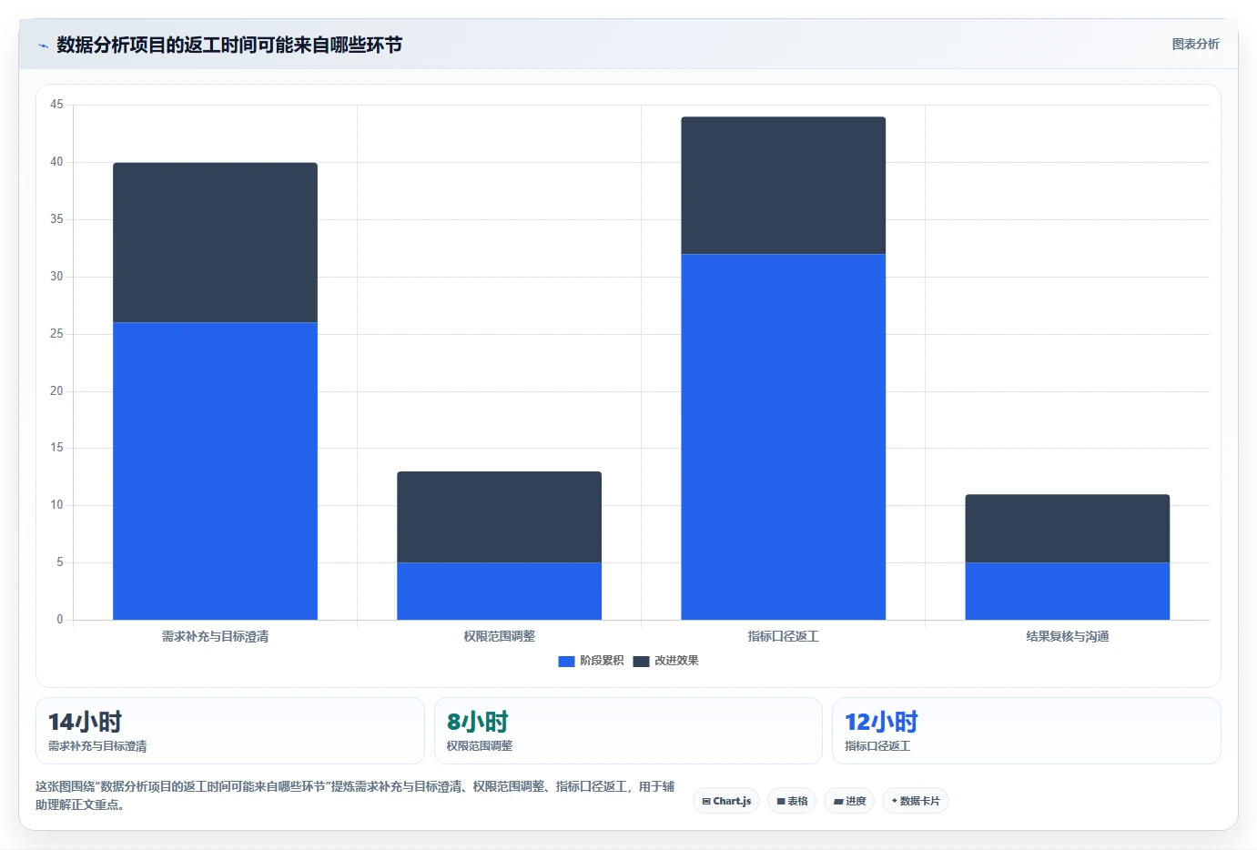The height and width of the screenshot is (850, 1257).
Task: Click the dark bar segment for 指标口径返工
Action: [783, 186]
